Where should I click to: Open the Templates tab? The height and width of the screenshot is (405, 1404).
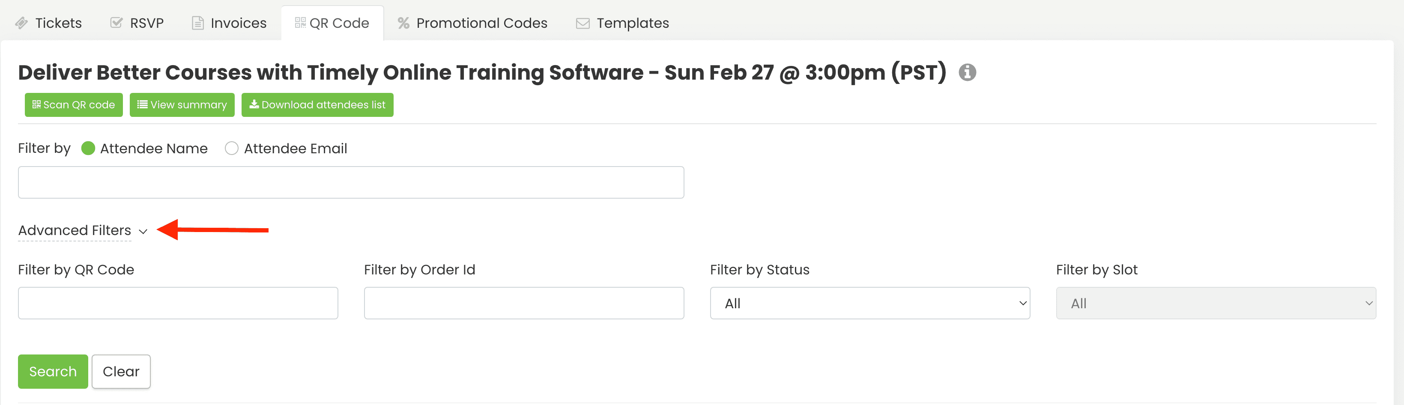(622, 23)
